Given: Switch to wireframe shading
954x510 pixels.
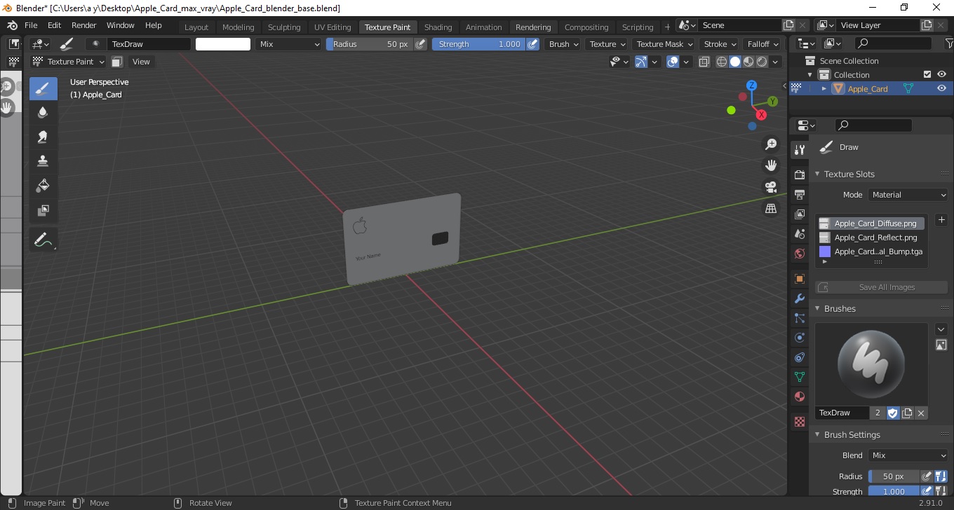Looking at the screenshot, I should click(722, 62).
